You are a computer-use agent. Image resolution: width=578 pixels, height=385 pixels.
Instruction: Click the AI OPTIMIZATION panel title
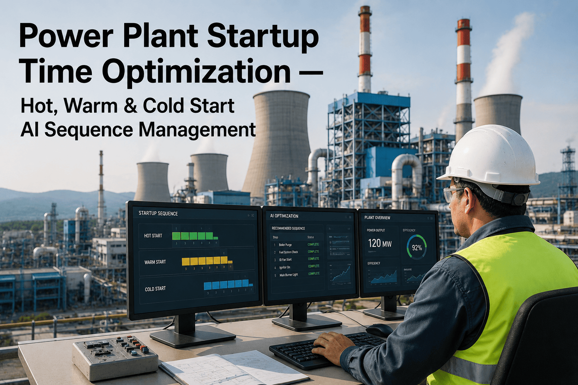(284, 216)
